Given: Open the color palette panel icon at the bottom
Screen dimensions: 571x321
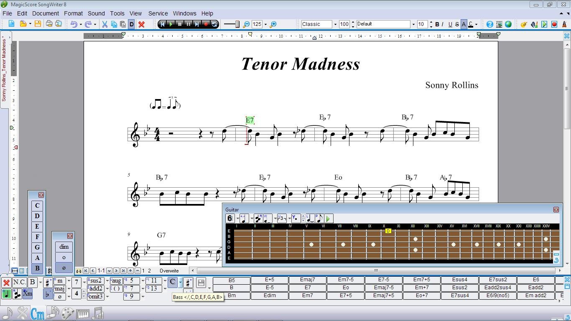Looking at the screenshot, I should pos(68,313).
